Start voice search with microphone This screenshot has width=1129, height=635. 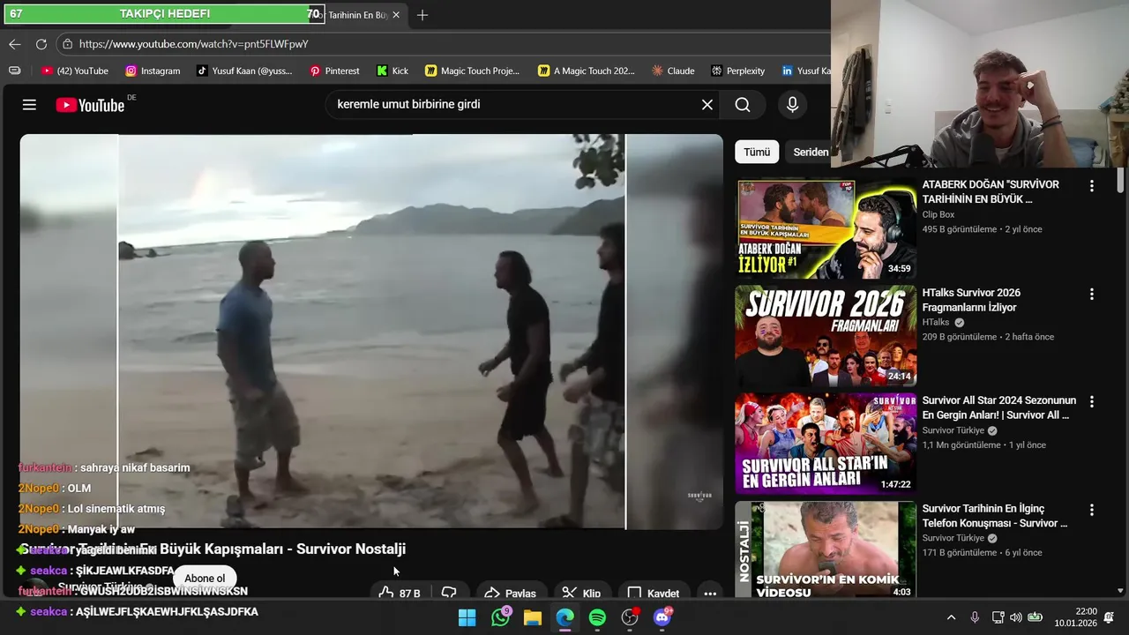coord(792,105)
